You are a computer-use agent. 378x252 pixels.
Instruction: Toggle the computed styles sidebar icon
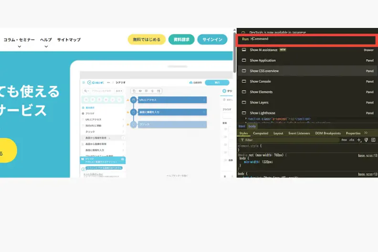coord(373,140)
